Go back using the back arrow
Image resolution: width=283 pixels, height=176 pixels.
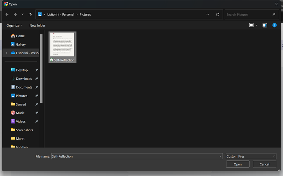click(7, 15)
